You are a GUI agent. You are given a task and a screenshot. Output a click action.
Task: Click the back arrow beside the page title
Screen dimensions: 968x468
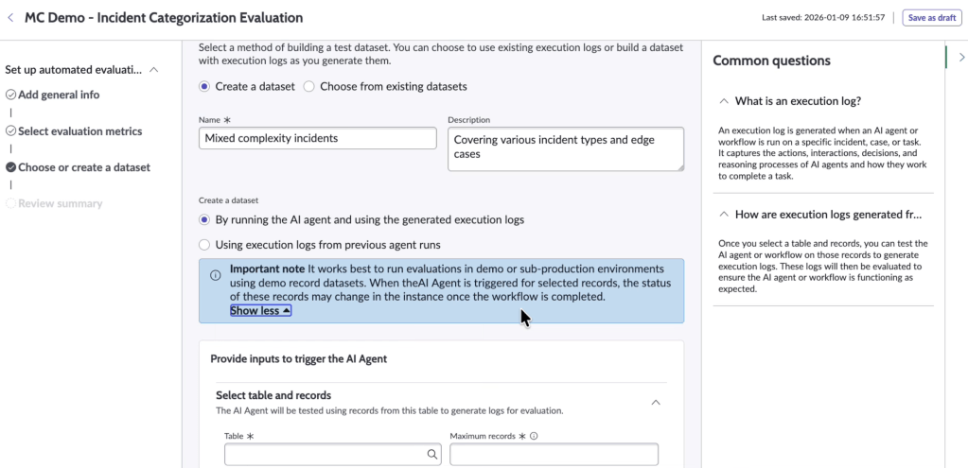click(10, 17)
